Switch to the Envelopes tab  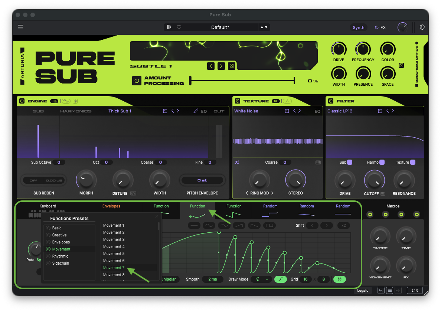[x=111, y=206]
